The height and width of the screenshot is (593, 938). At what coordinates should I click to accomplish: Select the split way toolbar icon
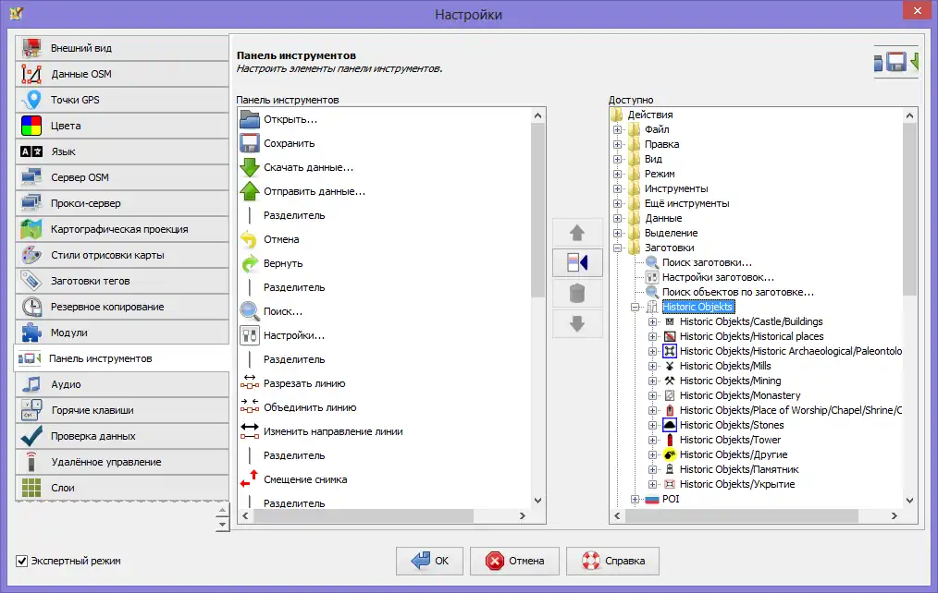[x=250, y=383]
